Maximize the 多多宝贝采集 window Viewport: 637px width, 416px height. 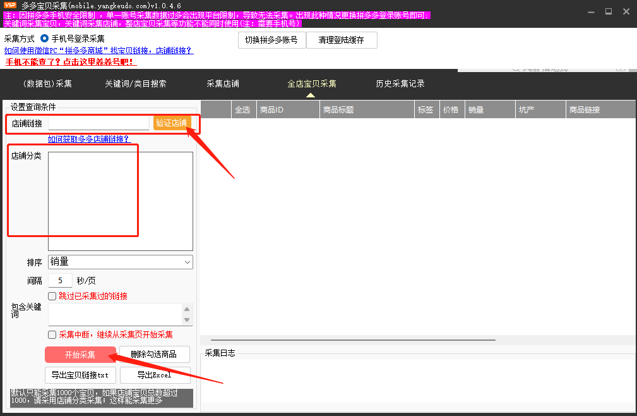(609, 12)
